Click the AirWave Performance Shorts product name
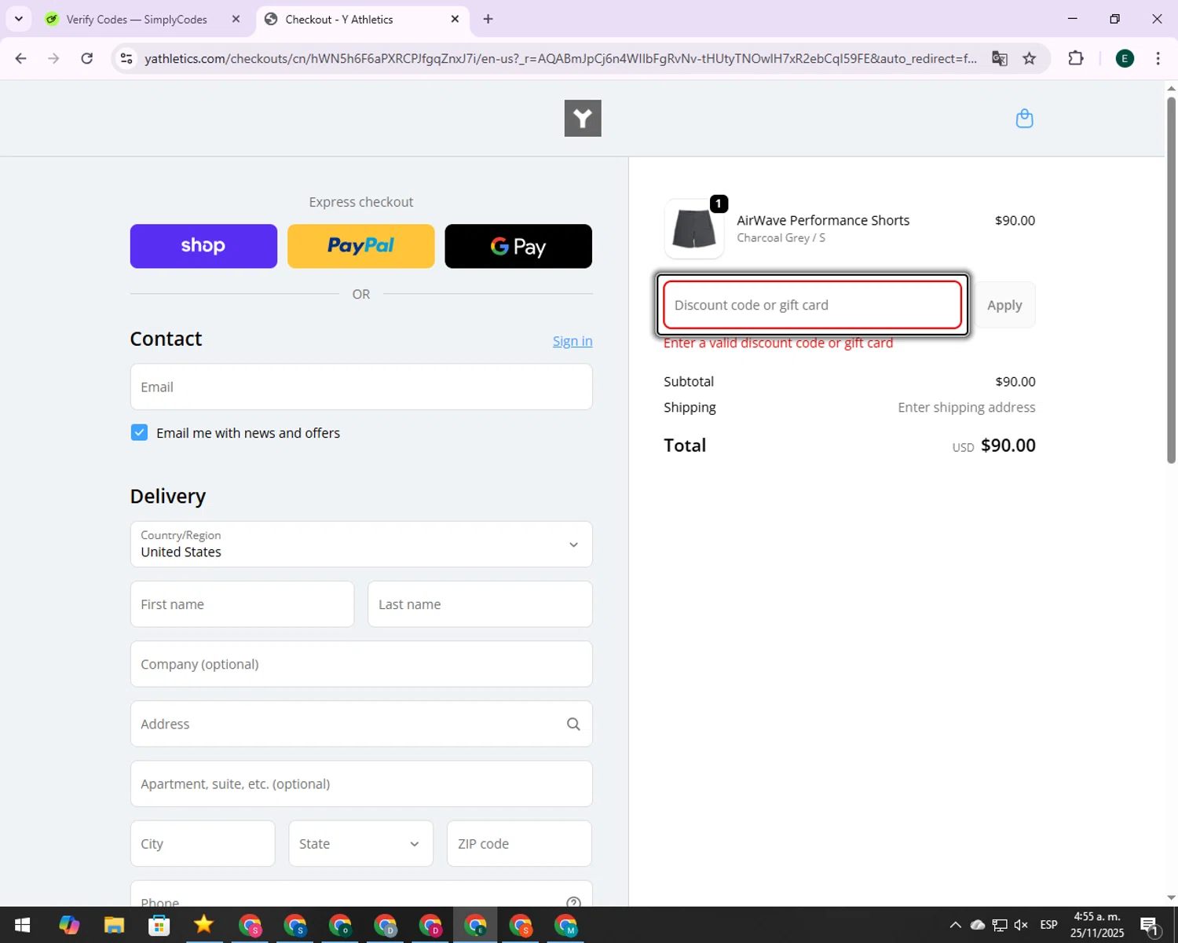 [823, 220]
